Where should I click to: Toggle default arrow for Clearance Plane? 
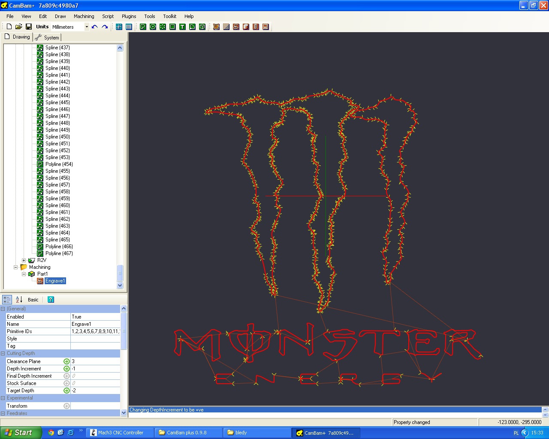(x=66, y=361)
